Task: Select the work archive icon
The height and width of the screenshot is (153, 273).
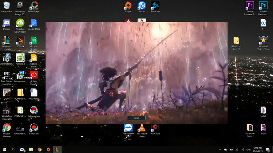Action: coord(263,129)
